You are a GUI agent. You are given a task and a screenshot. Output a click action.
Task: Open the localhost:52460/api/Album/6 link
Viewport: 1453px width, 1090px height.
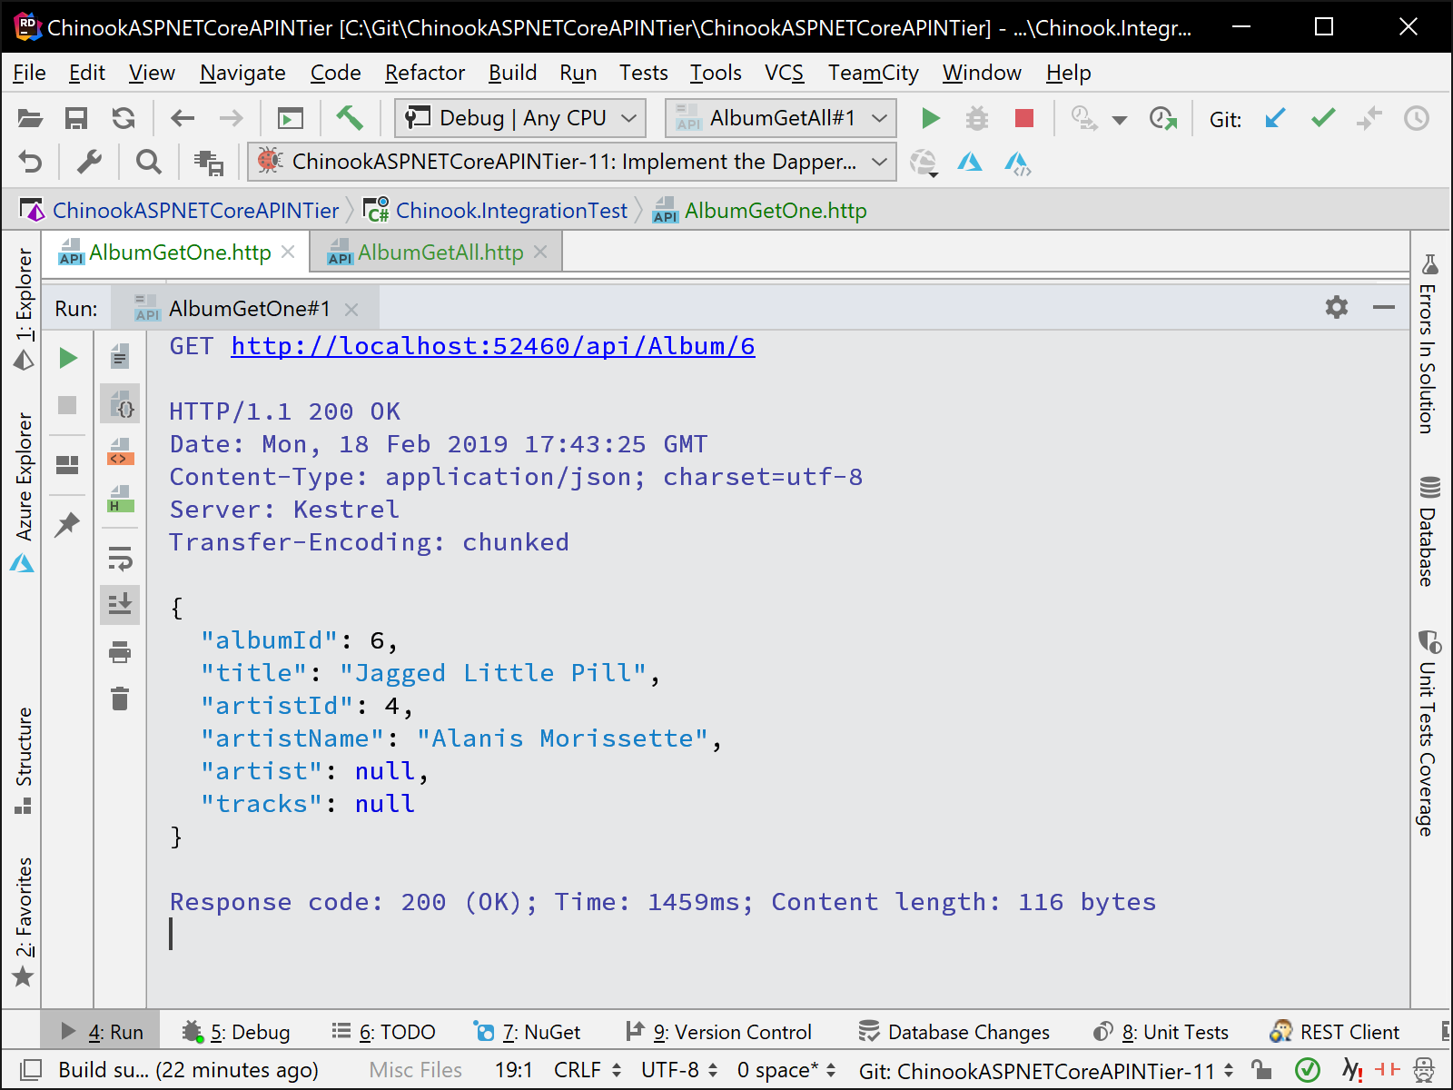pyautogui.click(x=493, y=346)
